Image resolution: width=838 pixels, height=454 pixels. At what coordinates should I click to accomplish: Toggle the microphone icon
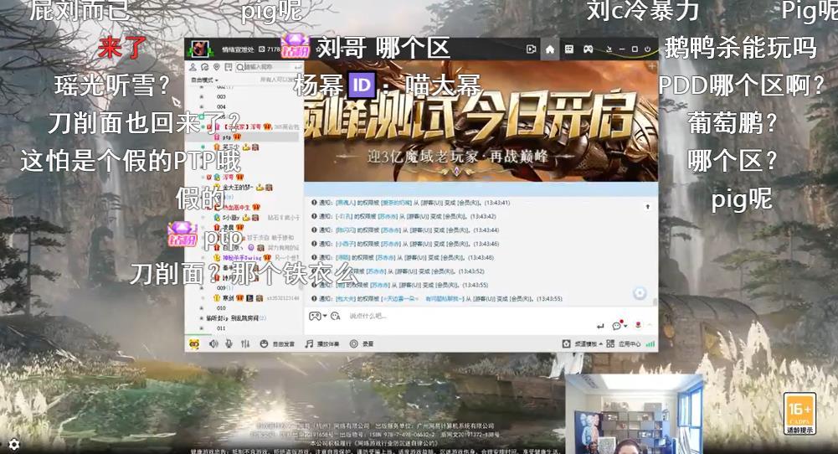click(229, 343)
